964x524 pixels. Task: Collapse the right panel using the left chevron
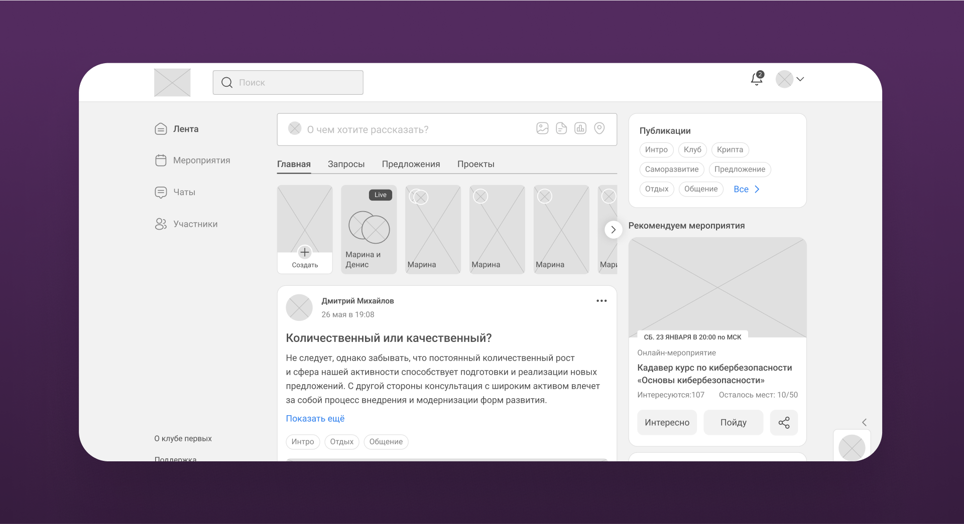tap(864, 422)
